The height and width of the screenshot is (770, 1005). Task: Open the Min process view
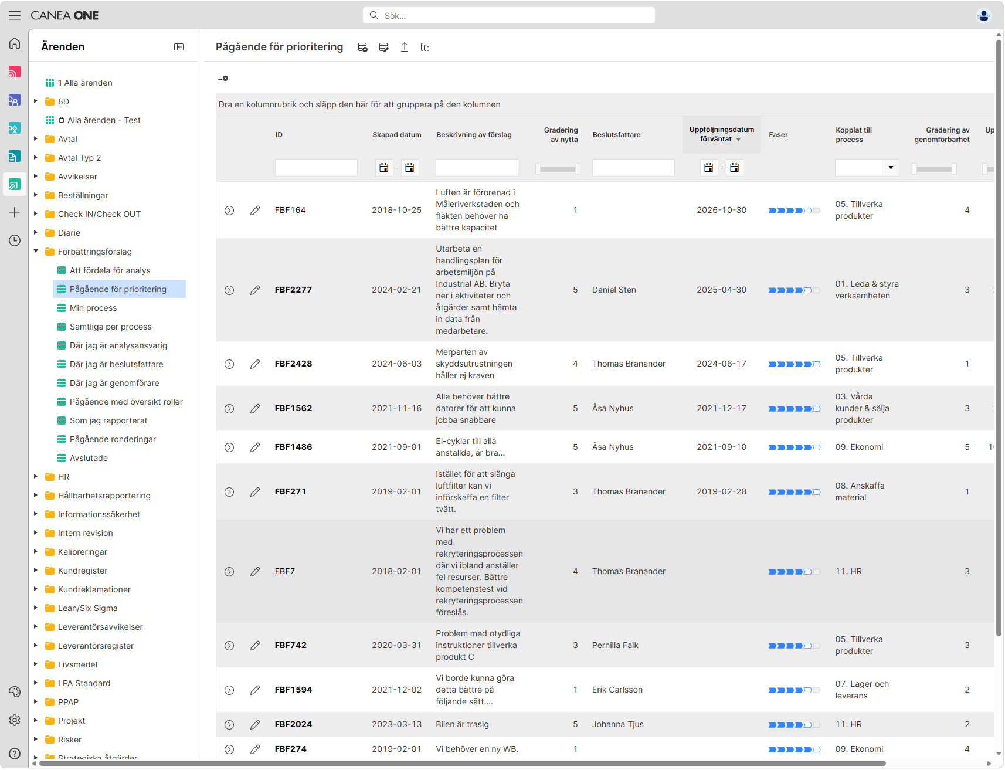click(x=93, y=308)
